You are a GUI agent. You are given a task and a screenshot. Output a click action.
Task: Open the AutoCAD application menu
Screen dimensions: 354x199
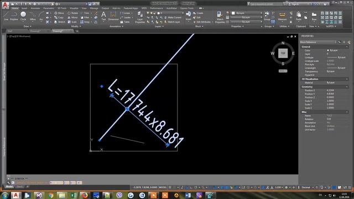[x=6, y=5]
